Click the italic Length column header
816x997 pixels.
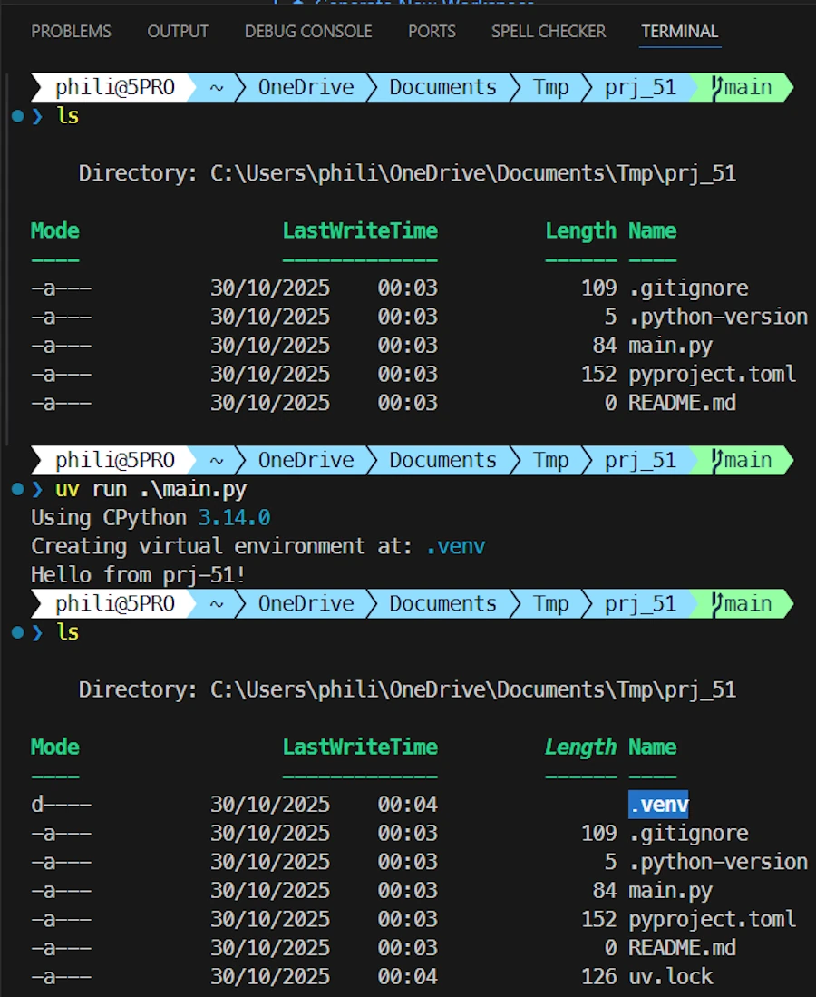tap(580, 747)
